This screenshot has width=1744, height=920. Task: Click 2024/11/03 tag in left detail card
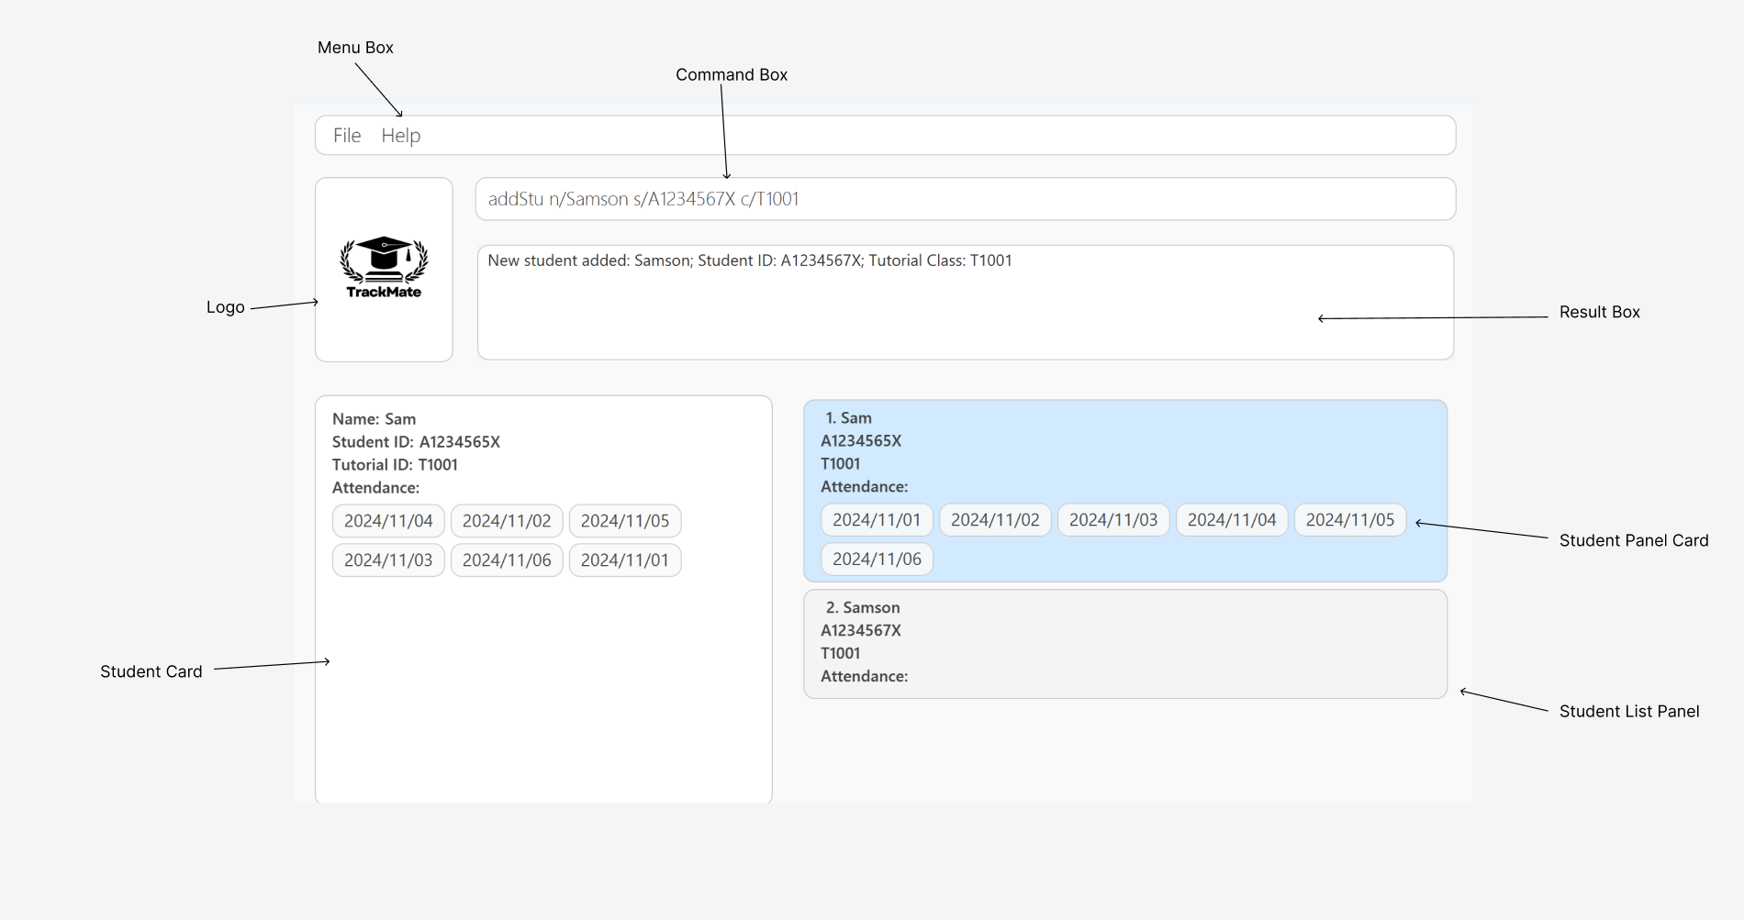(388, 560)
